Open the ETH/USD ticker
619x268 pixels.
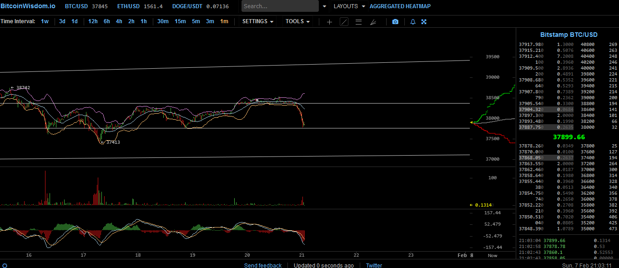(140, 6)
